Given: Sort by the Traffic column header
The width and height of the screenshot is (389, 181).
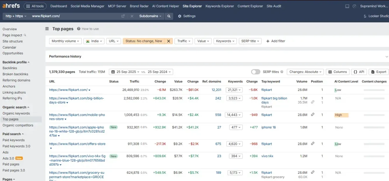Looking at the screenshot, I should coord(135,82).
